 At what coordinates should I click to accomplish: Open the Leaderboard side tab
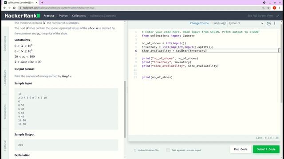5,78
